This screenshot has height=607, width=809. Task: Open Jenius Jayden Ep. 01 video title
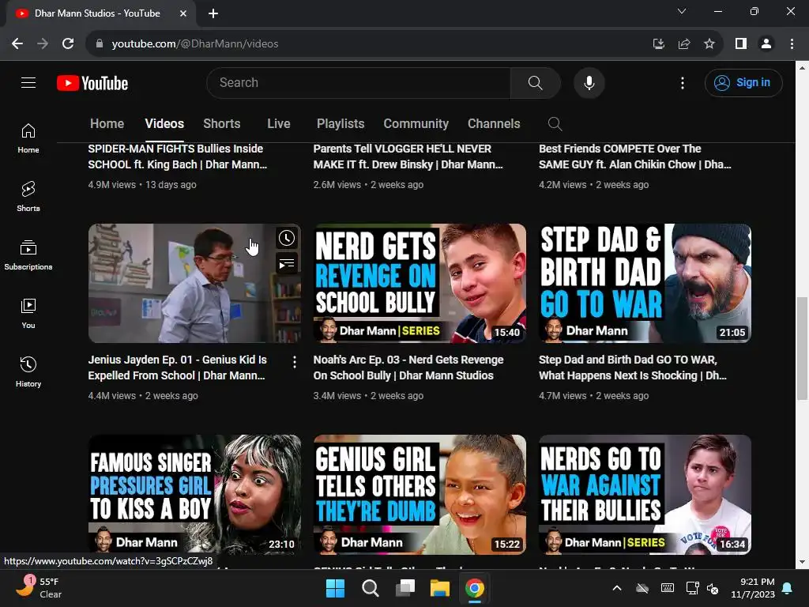[x=178, y=368]
